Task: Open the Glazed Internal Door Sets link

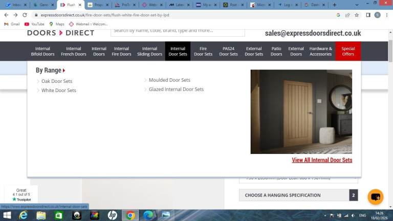Action: [176, 90]
